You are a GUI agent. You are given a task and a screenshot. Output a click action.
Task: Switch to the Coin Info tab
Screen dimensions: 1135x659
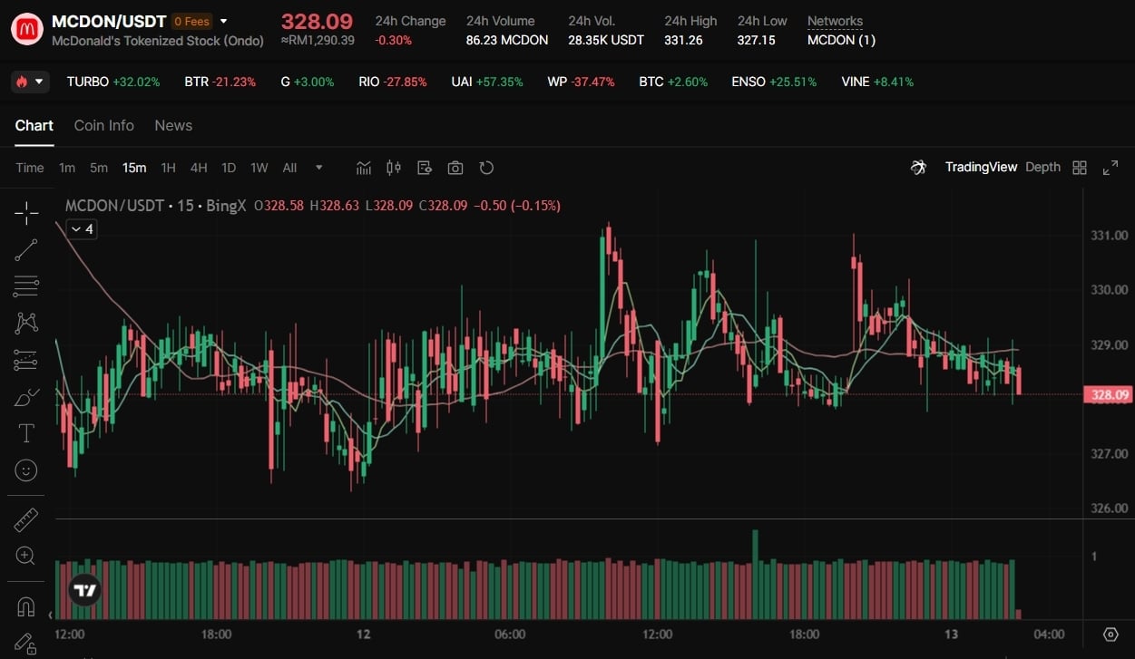[x=103, y=125]
